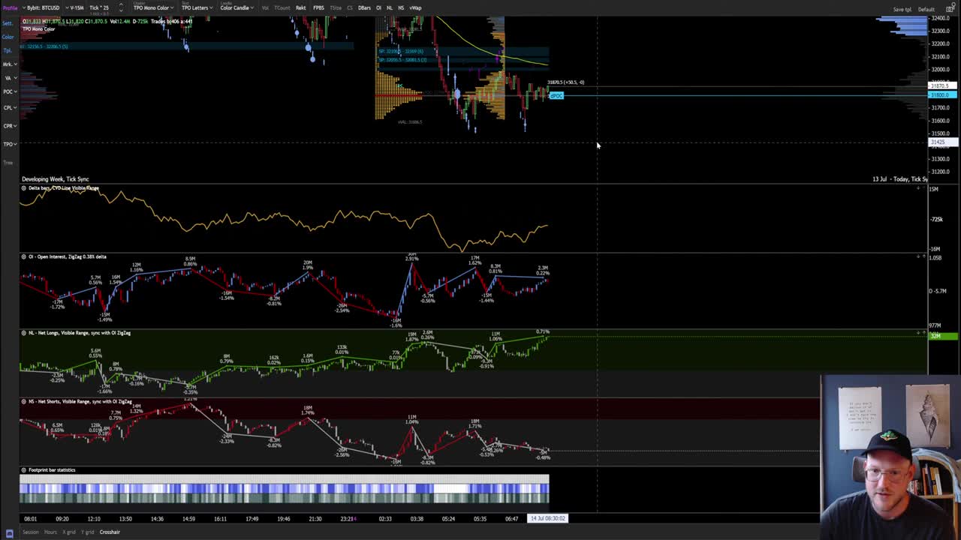The width and height of the screenshot is (961, 540).
Task: Click the OI panel move arrows at right
Action: [x=920, y=256]
